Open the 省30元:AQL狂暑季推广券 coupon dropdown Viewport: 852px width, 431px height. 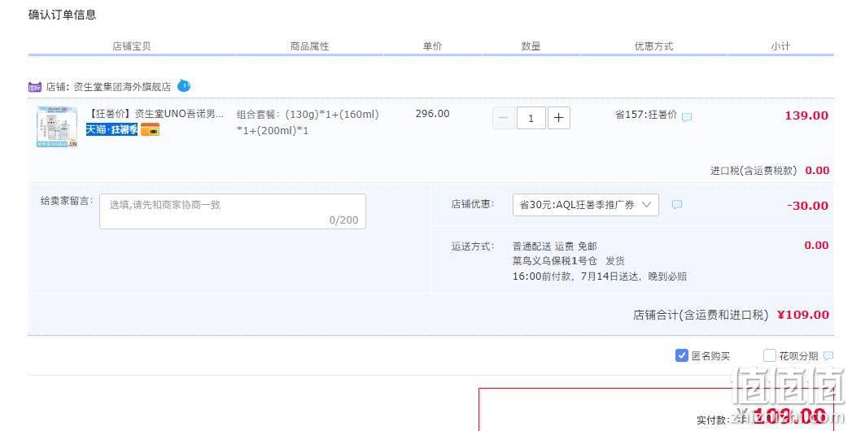point(586,205)
